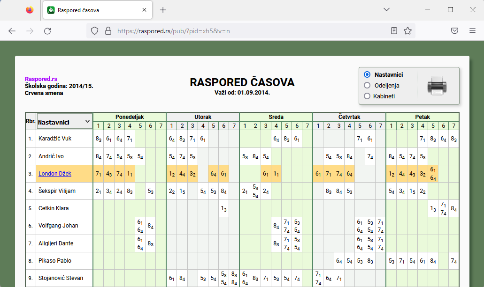Toggle reader view icon
This screenshot has height=287, width=484.
394,31
